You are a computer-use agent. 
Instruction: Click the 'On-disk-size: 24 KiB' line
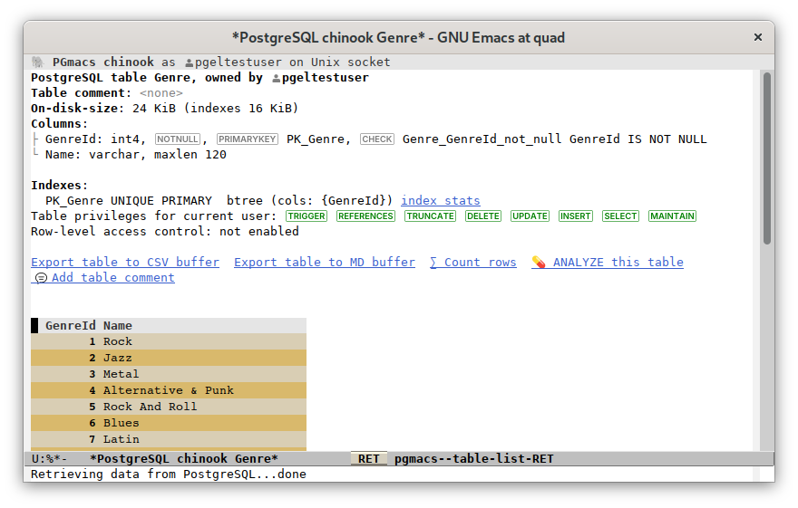(x=164, y=108)
